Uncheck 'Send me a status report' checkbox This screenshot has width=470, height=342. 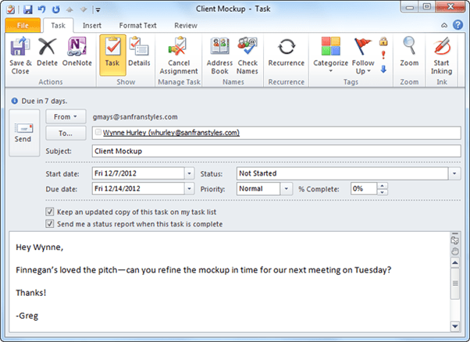[x=51, y=224]
